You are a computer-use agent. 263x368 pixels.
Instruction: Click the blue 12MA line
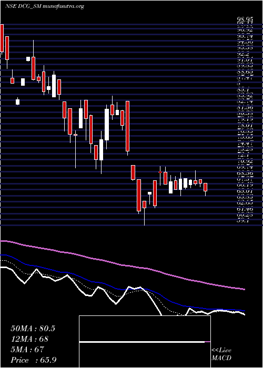tap(122, 289)
